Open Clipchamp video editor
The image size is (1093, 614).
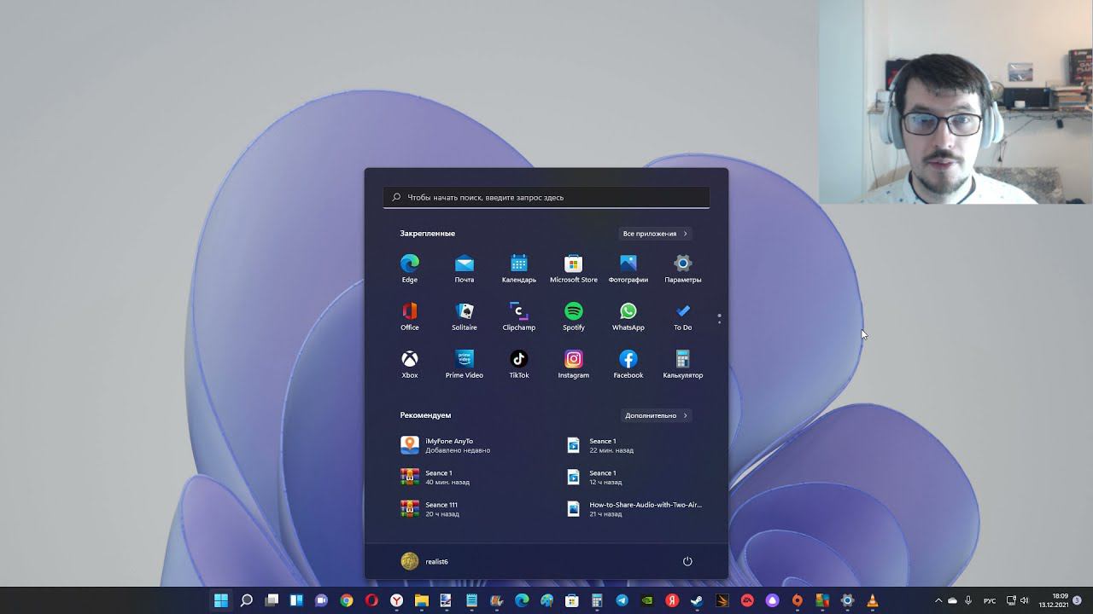tap(519, 316)
